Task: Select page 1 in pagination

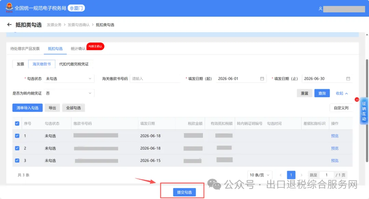Action: (291, 175)
